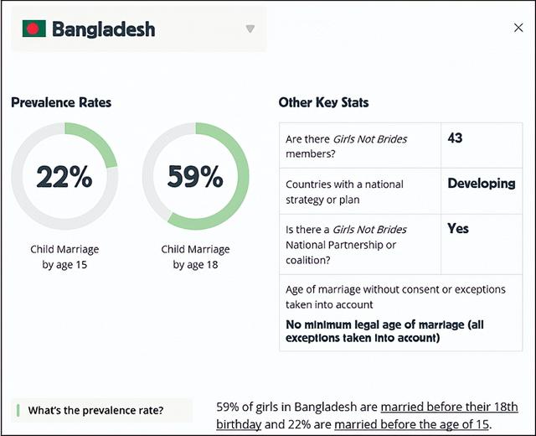Close the country info panel
This screenshot has height=436, width=536.
pyautogui.click(x=518, y=28)
